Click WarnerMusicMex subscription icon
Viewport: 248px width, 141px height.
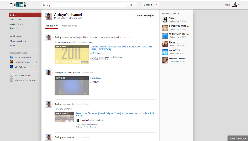(x=12, y=57)
